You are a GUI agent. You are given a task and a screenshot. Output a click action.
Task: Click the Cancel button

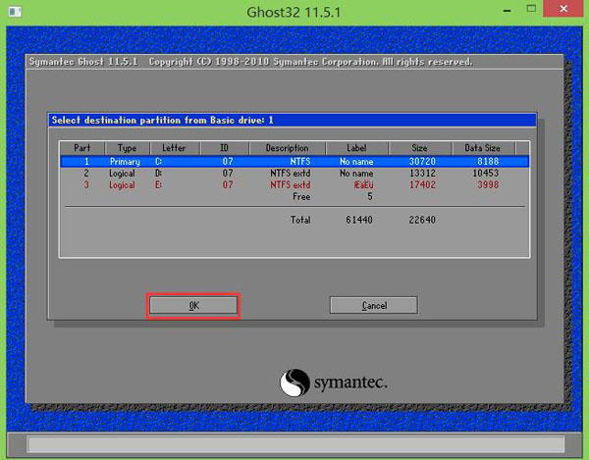tap(374, 305)
